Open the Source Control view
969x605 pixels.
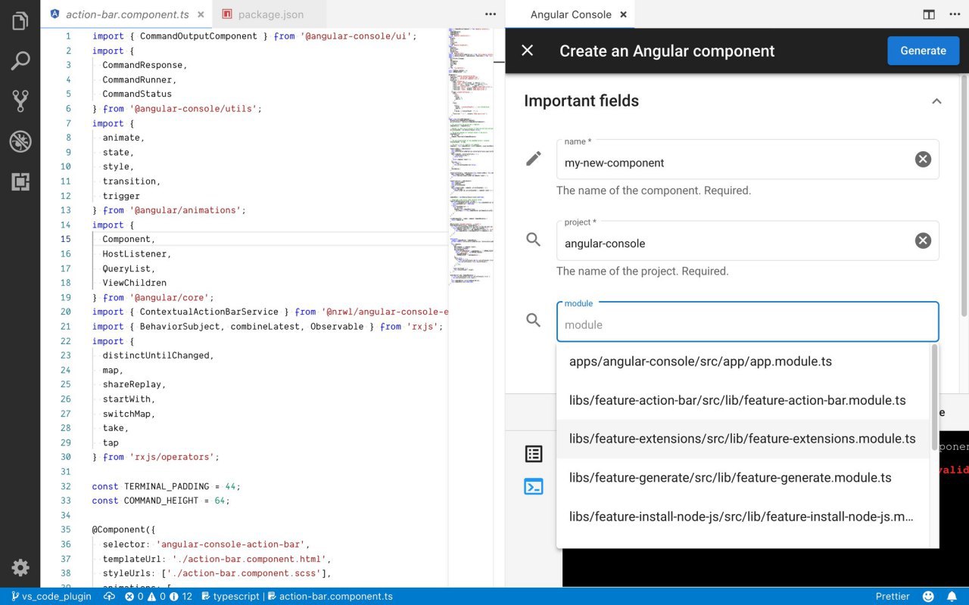[20, 101]
